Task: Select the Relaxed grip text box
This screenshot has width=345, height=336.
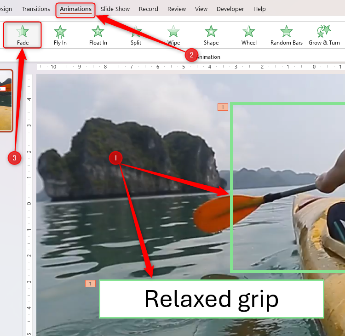Action: 211,299
